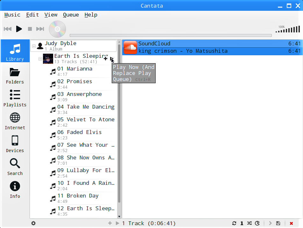
Task: Select track 04 Take Me Dancing
Action: [82, 110]
